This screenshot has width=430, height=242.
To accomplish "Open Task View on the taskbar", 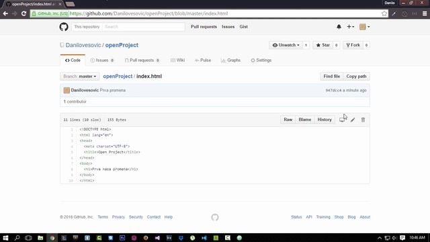I will 28,238.
